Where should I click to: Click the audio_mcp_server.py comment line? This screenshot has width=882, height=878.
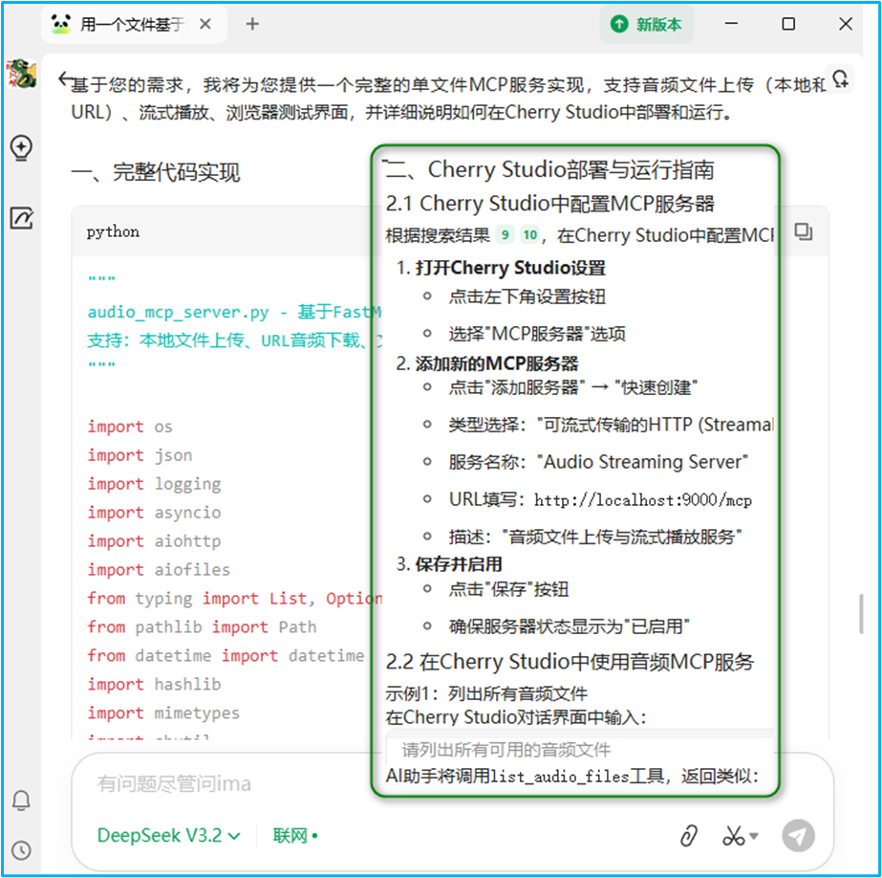(234, 312)
